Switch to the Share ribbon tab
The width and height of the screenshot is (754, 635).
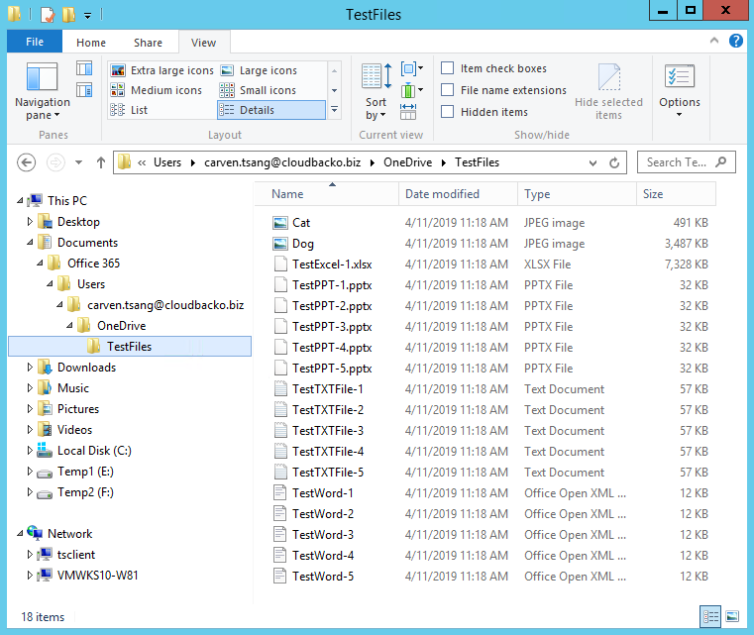(149, 43)
